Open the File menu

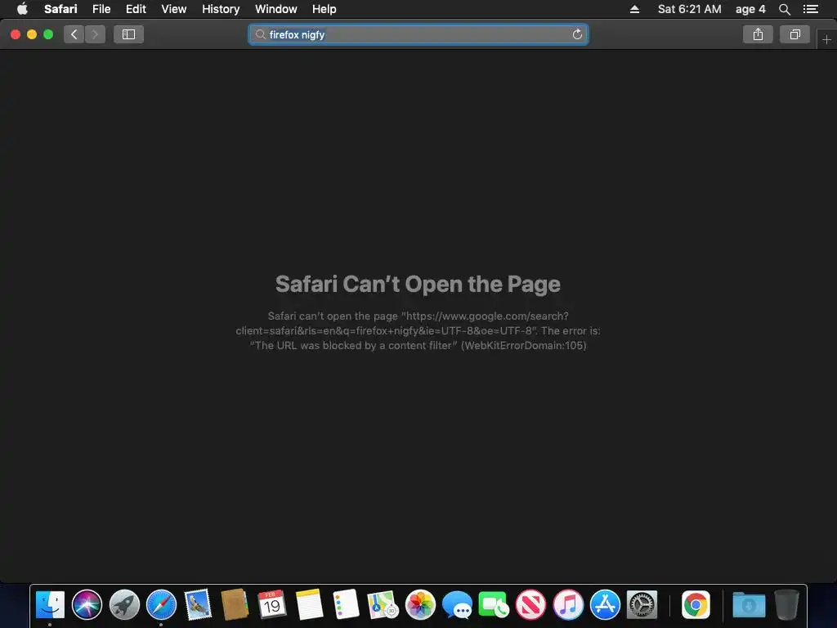coord(101,9)
